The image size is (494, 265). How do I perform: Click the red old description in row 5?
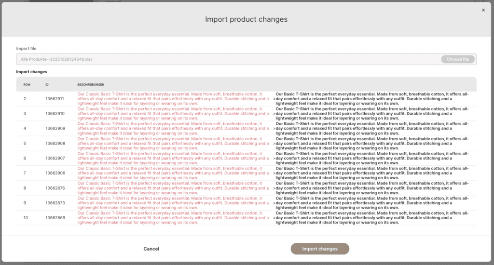click(x=174, y=144)
